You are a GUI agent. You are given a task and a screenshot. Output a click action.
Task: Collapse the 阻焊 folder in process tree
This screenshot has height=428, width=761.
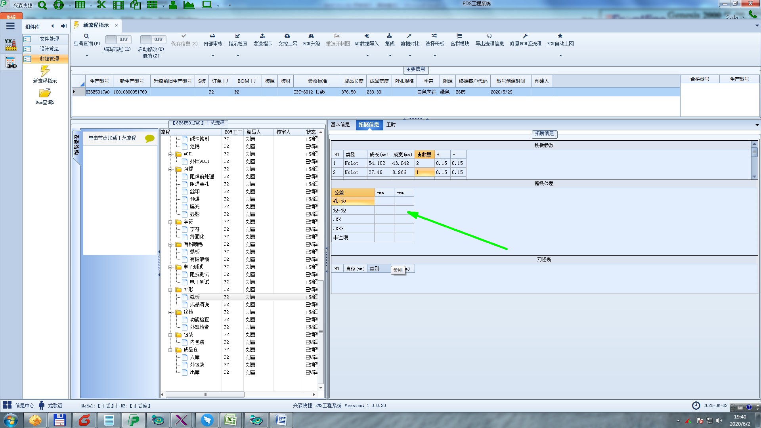[x=170, y=169]
